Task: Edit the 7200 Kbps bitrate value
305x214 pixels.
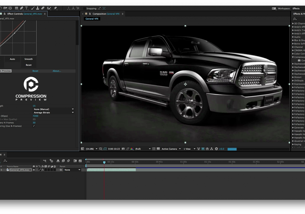Action: click(35, 116)
